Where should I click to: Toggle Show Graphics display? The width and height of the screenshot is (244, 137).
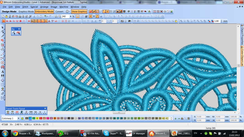[79, 12]
